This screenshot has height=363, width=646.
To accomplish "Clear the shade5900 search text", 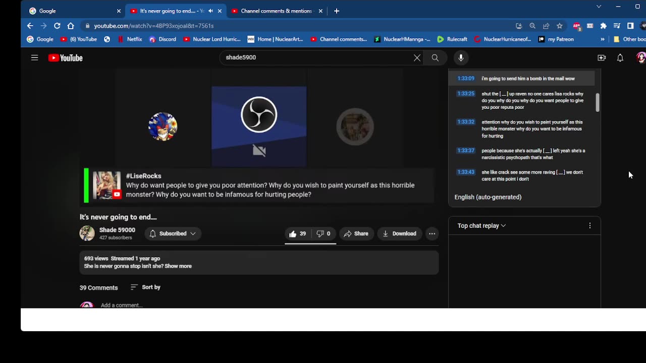I will [417, 57].
